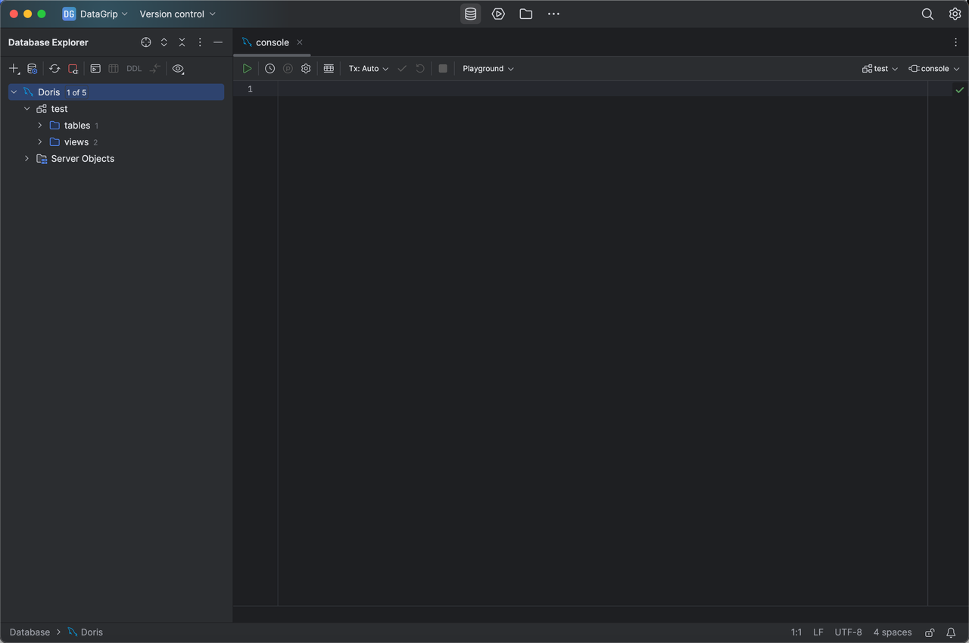The height and width of the screenshot is (643, 969).
Task: Open the Version control menu
Action: click(177, 14)
